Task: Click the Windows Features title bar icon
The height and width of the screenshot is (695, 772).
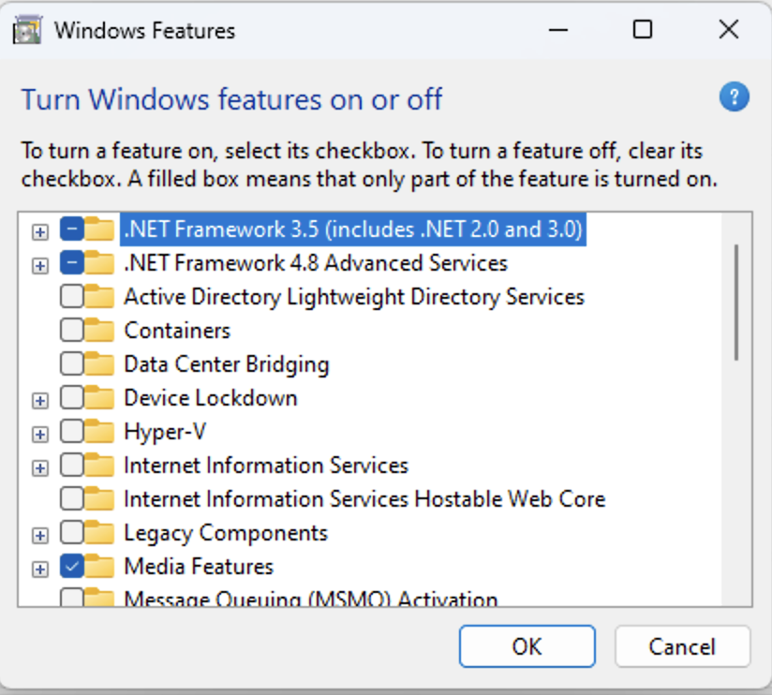Action: [x=27, y=30]
